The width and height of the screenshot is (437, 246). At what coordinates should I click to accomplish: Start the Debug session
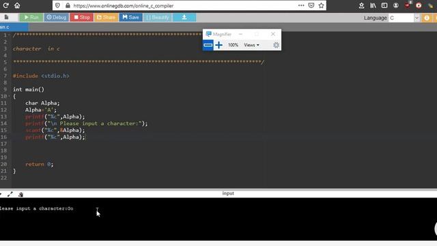pos(56,17)
